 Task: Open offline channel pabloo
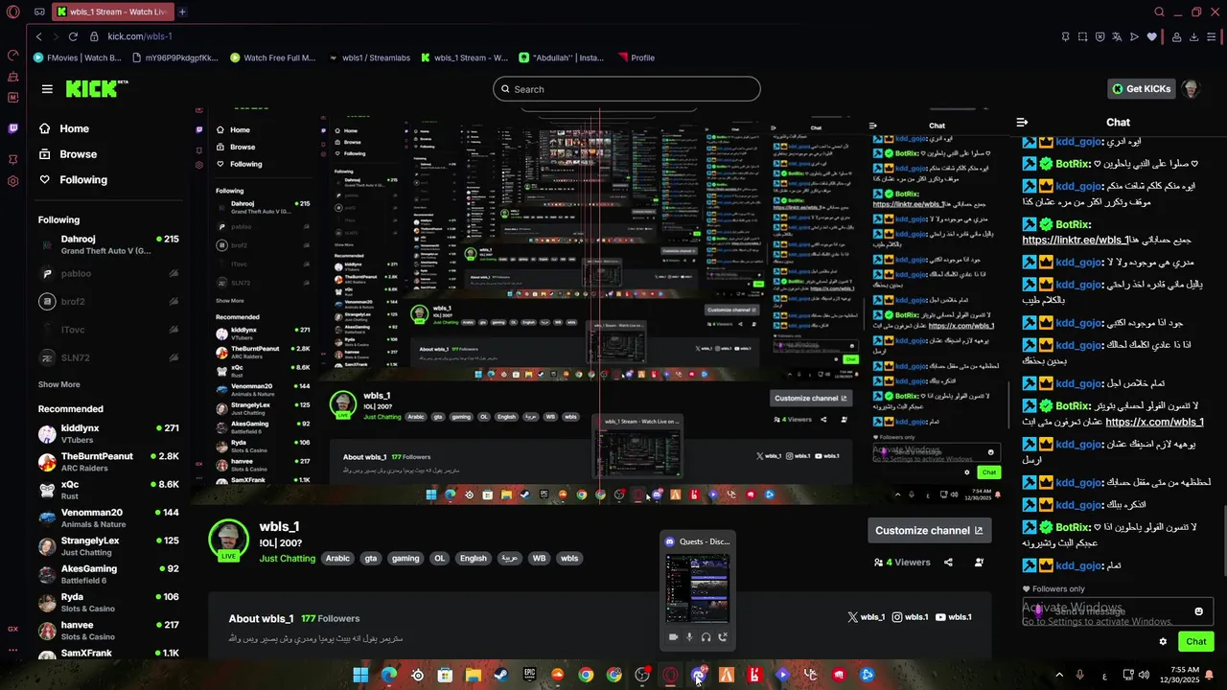(x=108, y=273)
